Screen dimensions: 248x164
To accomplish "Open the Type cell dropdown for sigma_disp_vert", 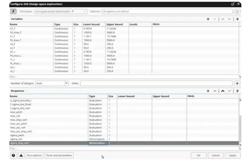I will pos(98,143).
